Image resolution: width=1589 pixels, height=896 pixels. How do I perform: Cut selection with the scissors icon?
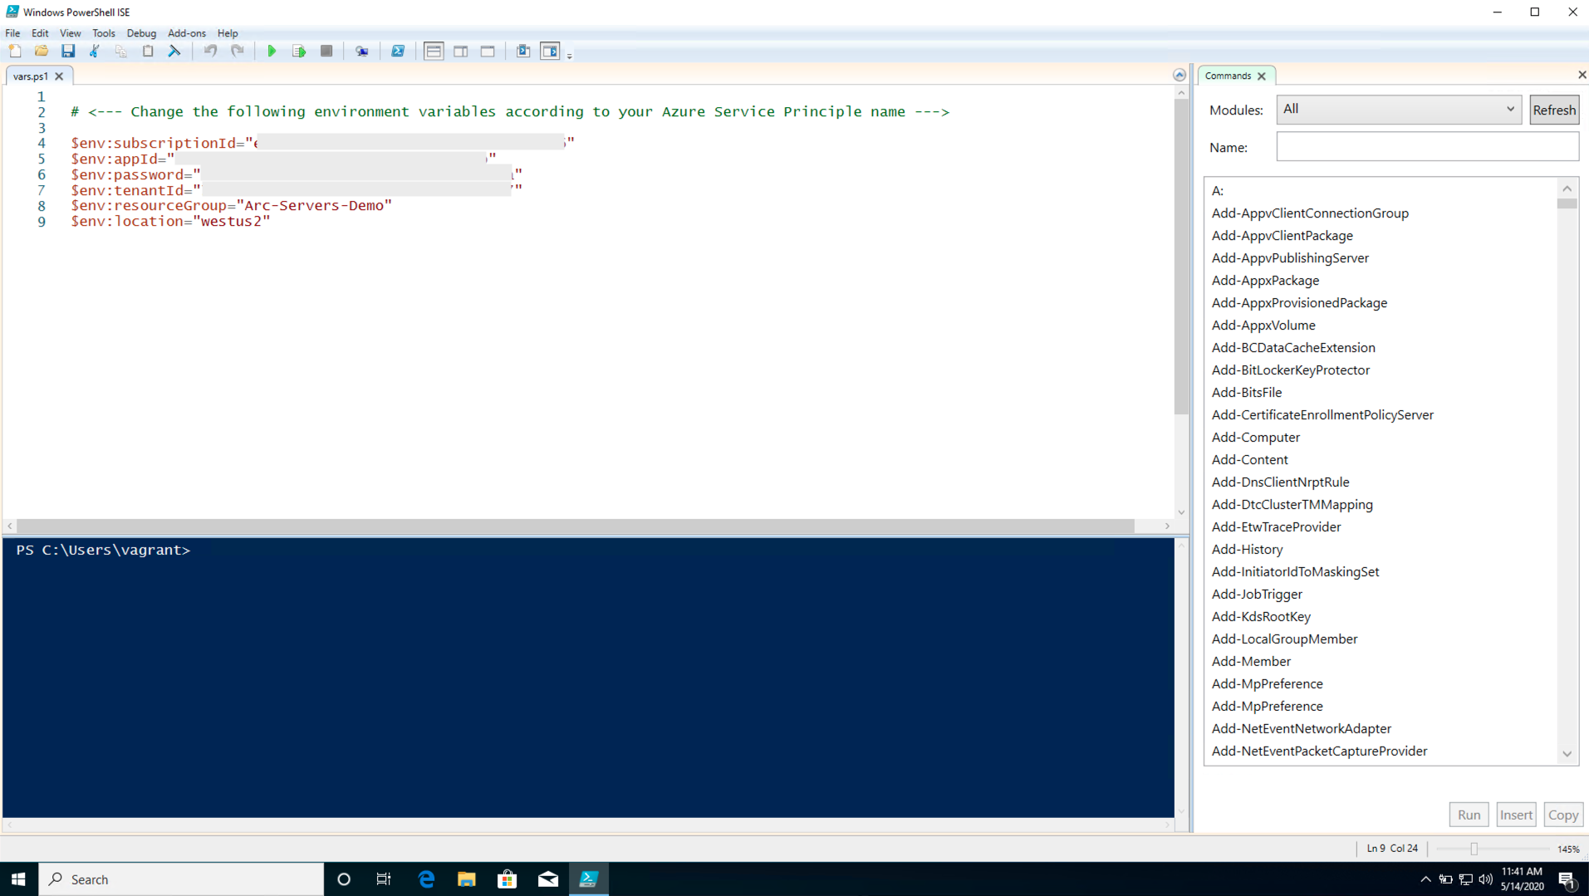click(95, 51)
